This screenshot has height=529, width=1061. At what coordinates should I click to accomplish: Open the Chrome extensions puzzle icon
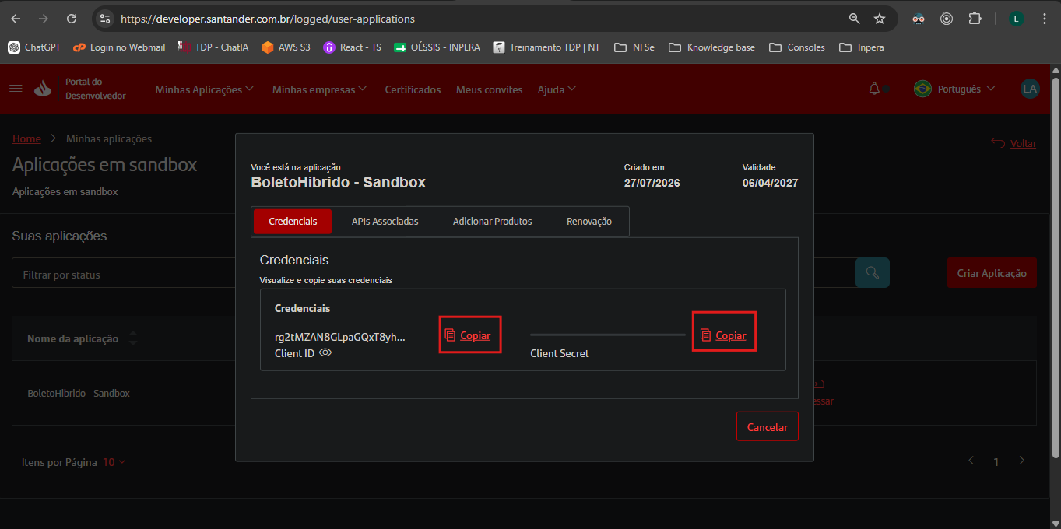click(975, 19)
